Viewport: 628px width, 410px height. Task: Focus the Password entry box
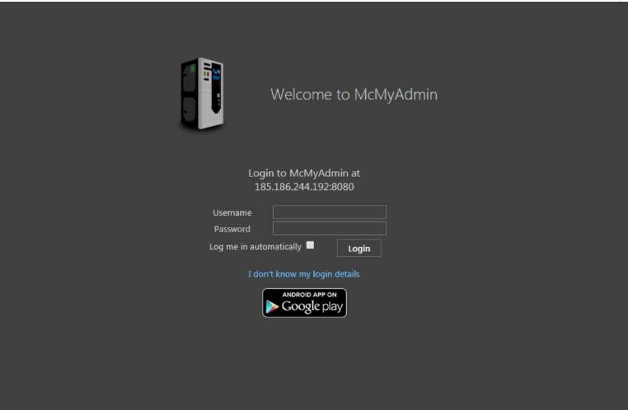(x=329, y=228)
